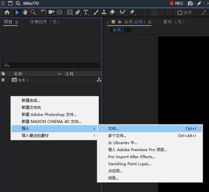
Task: Choose 多个文件... in import submenu
Action: coord(150,136)
